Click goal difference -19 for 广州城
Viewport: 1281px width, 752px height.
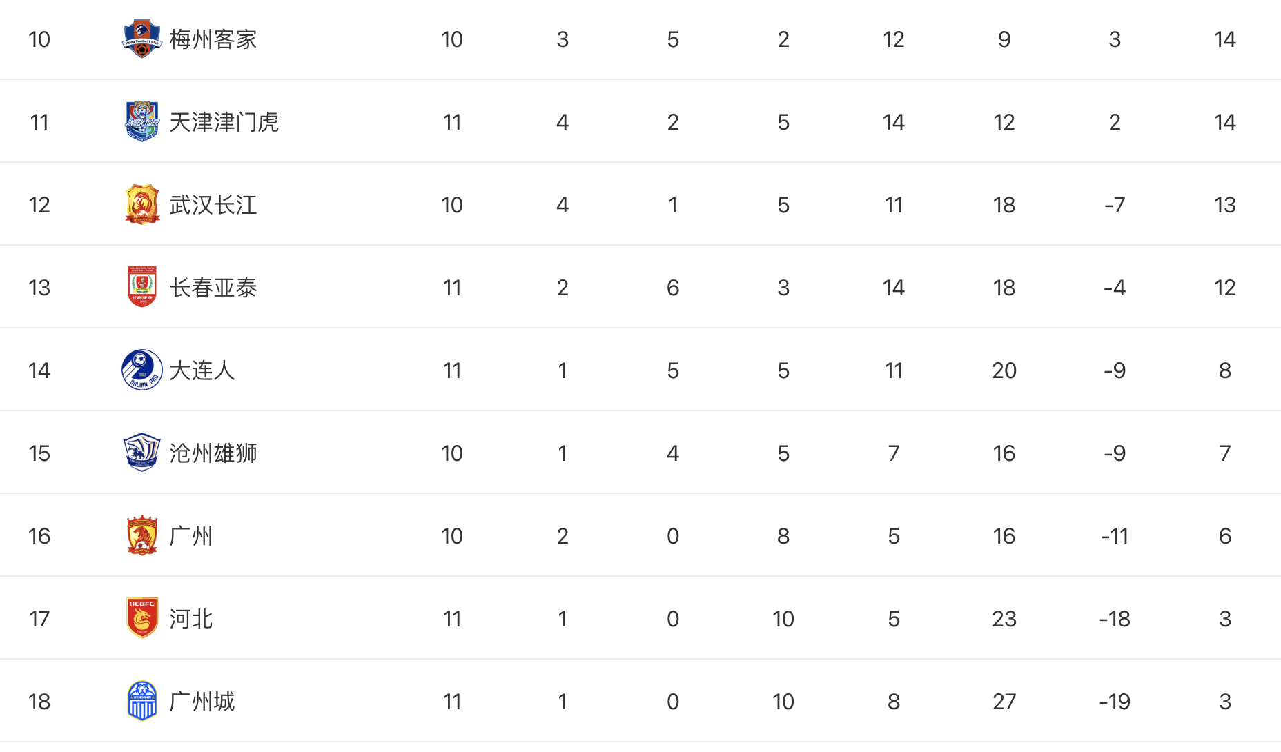(x=1115, y=702)
